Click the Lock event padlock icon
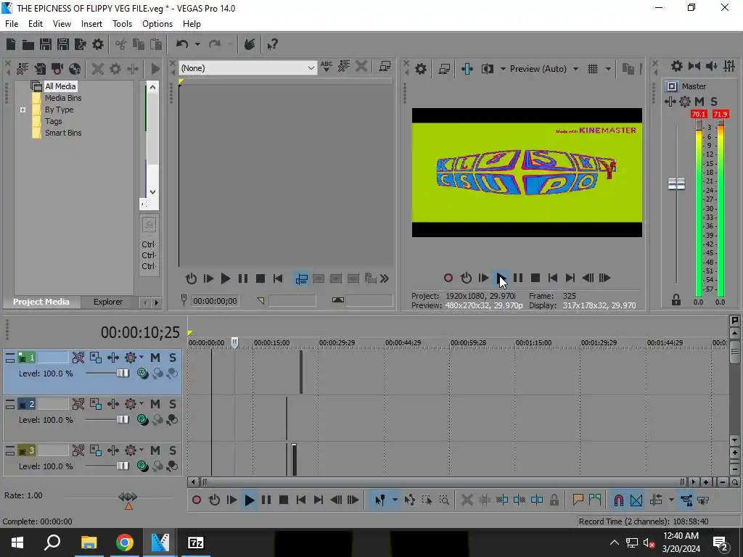The width and height of the screenshot is (743, 557). [554, 500]
